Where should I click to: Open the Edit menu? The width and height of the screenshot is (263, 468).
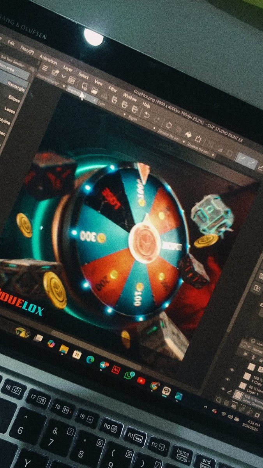click(x=11, y=43)
